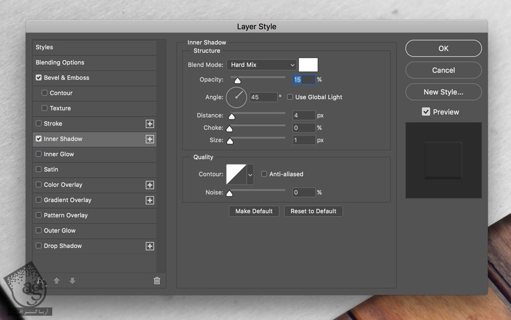Select Blending Options in the styles list
This screenshot has height=320, width=511.
pyautogui.click(x=60, y=62)
